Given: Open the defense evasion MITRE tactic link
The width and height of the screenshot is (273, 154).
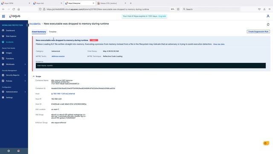Looking at the screenshot, I should (x=58, y=56).
